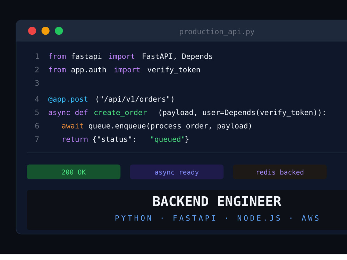This screenshot has height=260, width=347.
Task: Click the async ready badge
Action: 177,172
